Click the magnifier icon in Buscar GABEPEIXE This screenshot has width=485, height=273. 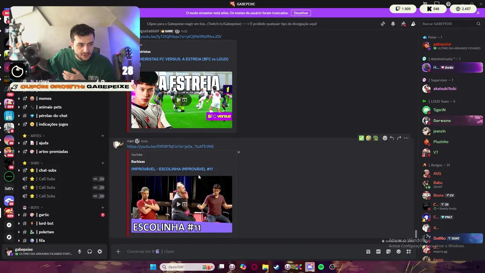(x=479, y=24)
